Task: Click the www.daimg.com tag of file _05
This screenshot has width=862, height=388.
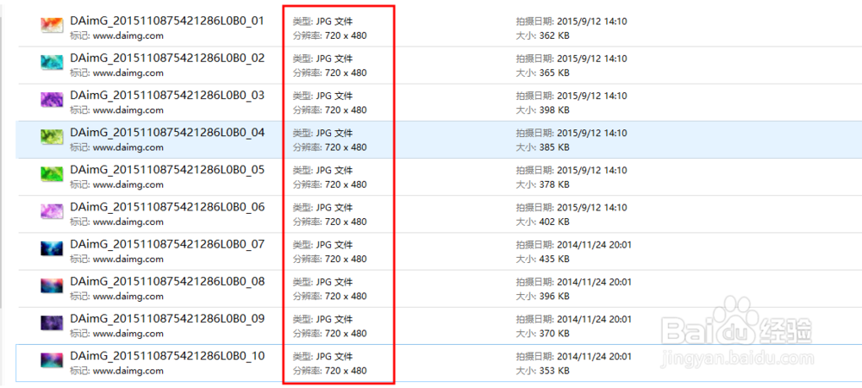Action: tap(128, 185)
